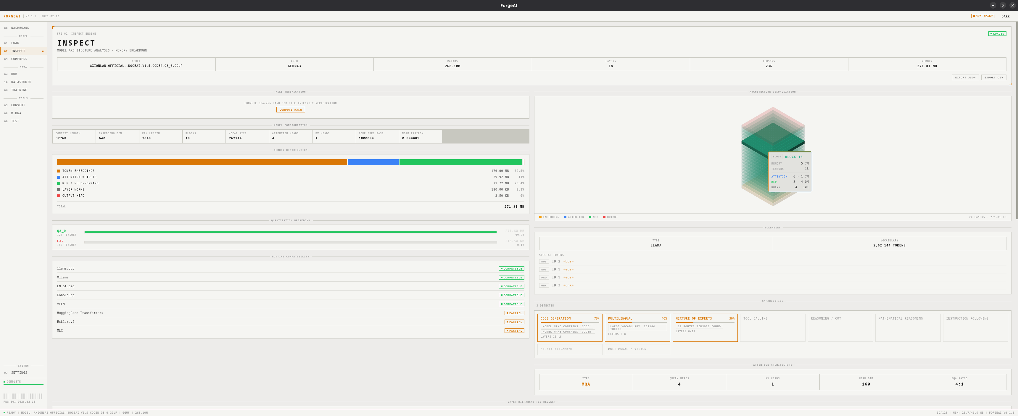Go to the Load model section

[x=23, y=43]
